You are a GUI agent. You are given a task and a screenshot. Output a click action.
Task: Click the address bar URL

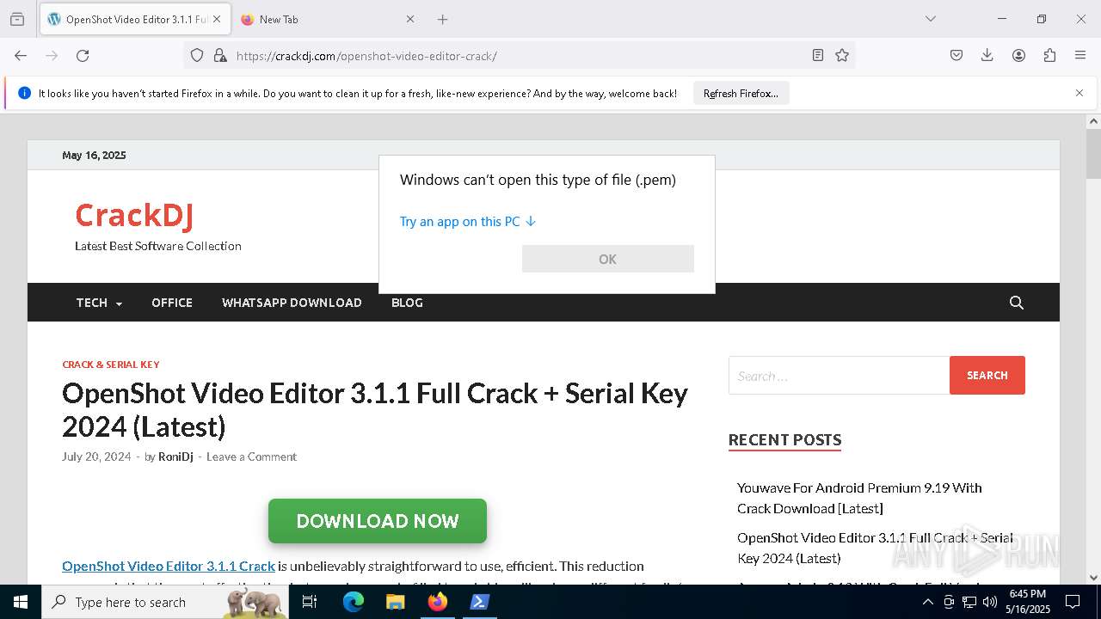point(366,56)
